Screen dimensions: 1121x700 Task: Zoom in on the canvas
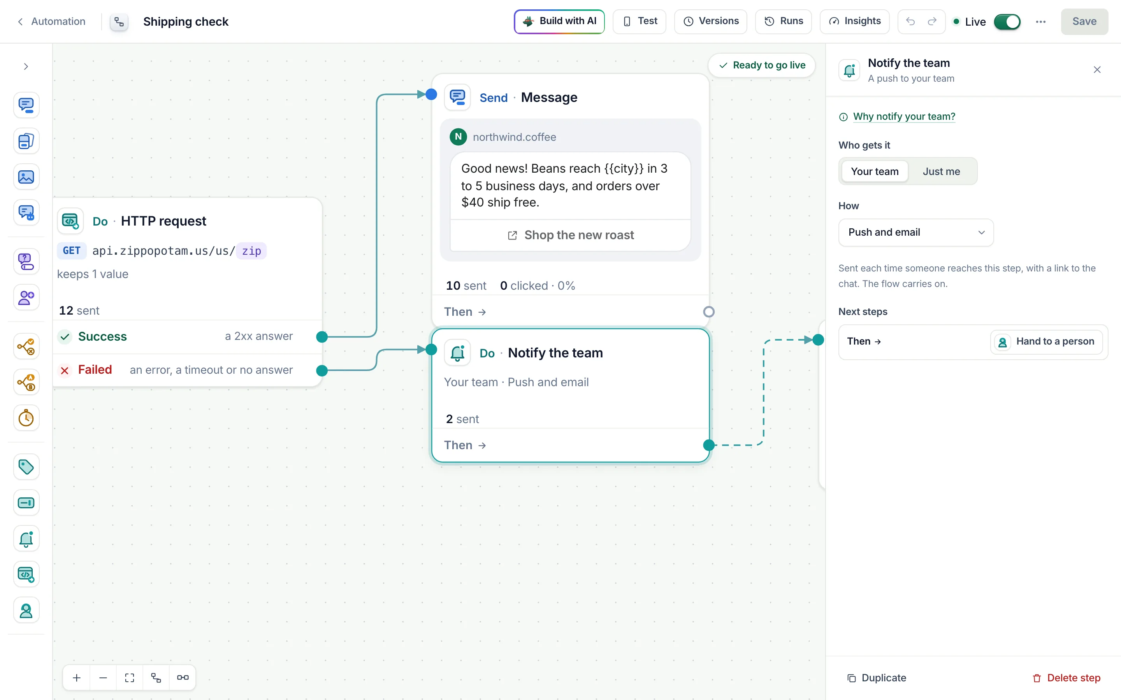(77, 678)
